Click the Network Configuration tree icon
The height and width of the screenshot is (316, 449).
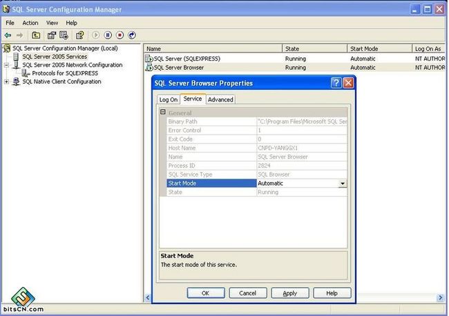point(16,65)
